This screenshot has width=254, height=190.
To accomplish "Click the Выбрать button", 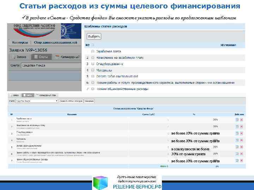I will click(94, 37).
